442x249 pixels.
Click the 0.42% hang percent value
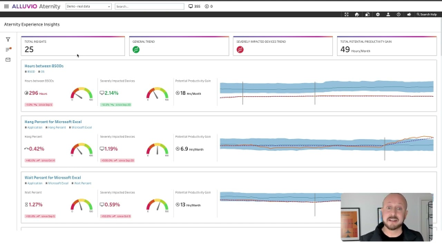click(35, 149)
